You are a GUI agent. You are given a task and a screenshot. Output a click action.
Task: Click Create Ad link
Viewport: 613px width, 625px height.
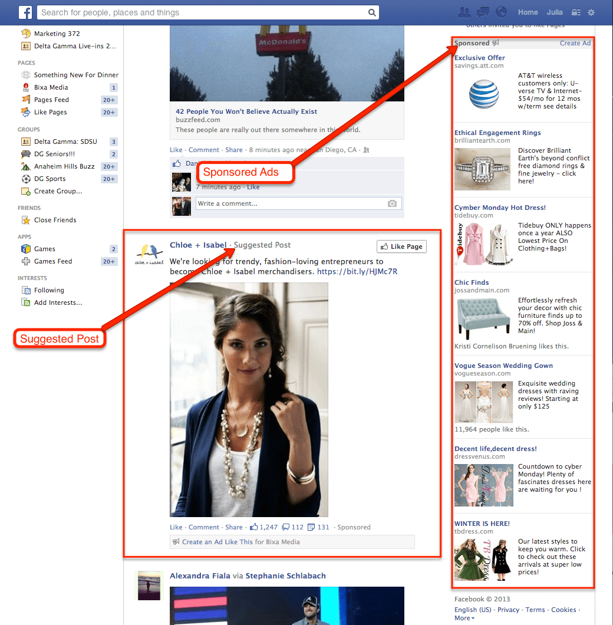click(x=575, y=43)
